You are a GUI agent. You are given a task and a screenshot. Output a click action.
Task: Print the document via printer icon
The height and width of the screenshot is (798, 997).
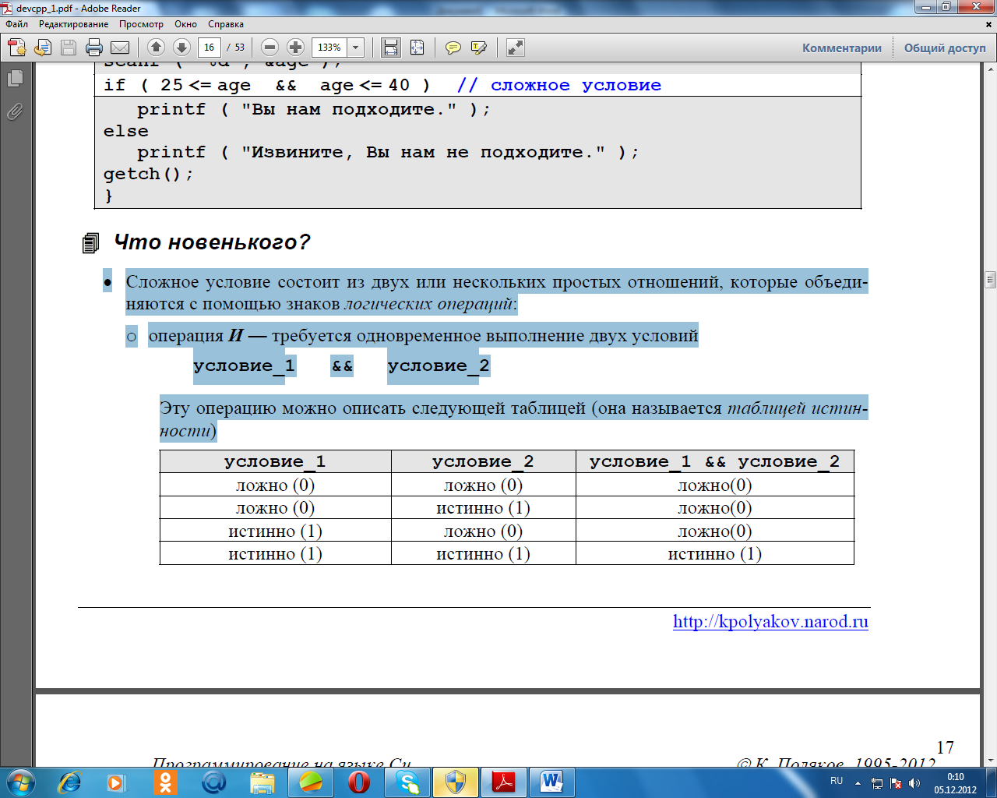click(94, 48)
